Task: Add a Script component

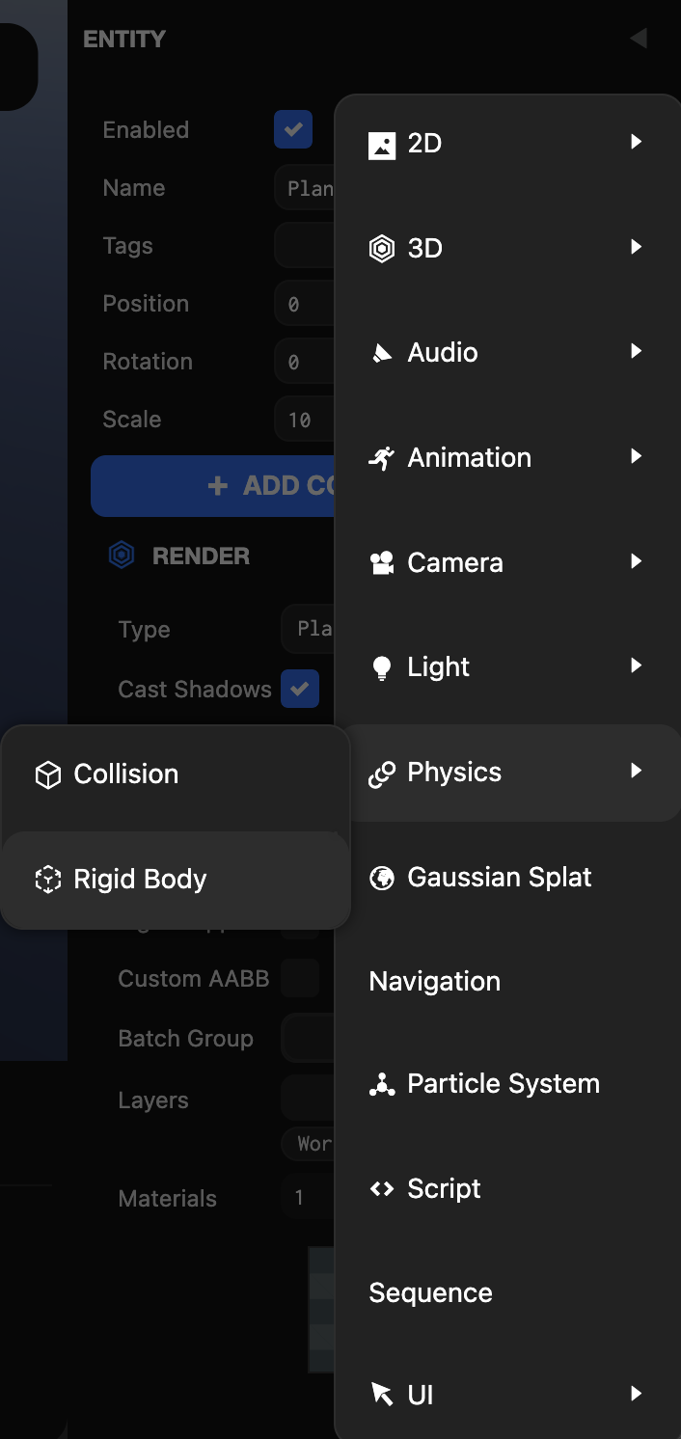Action: pyautogui.click(x=444, y=1189)
